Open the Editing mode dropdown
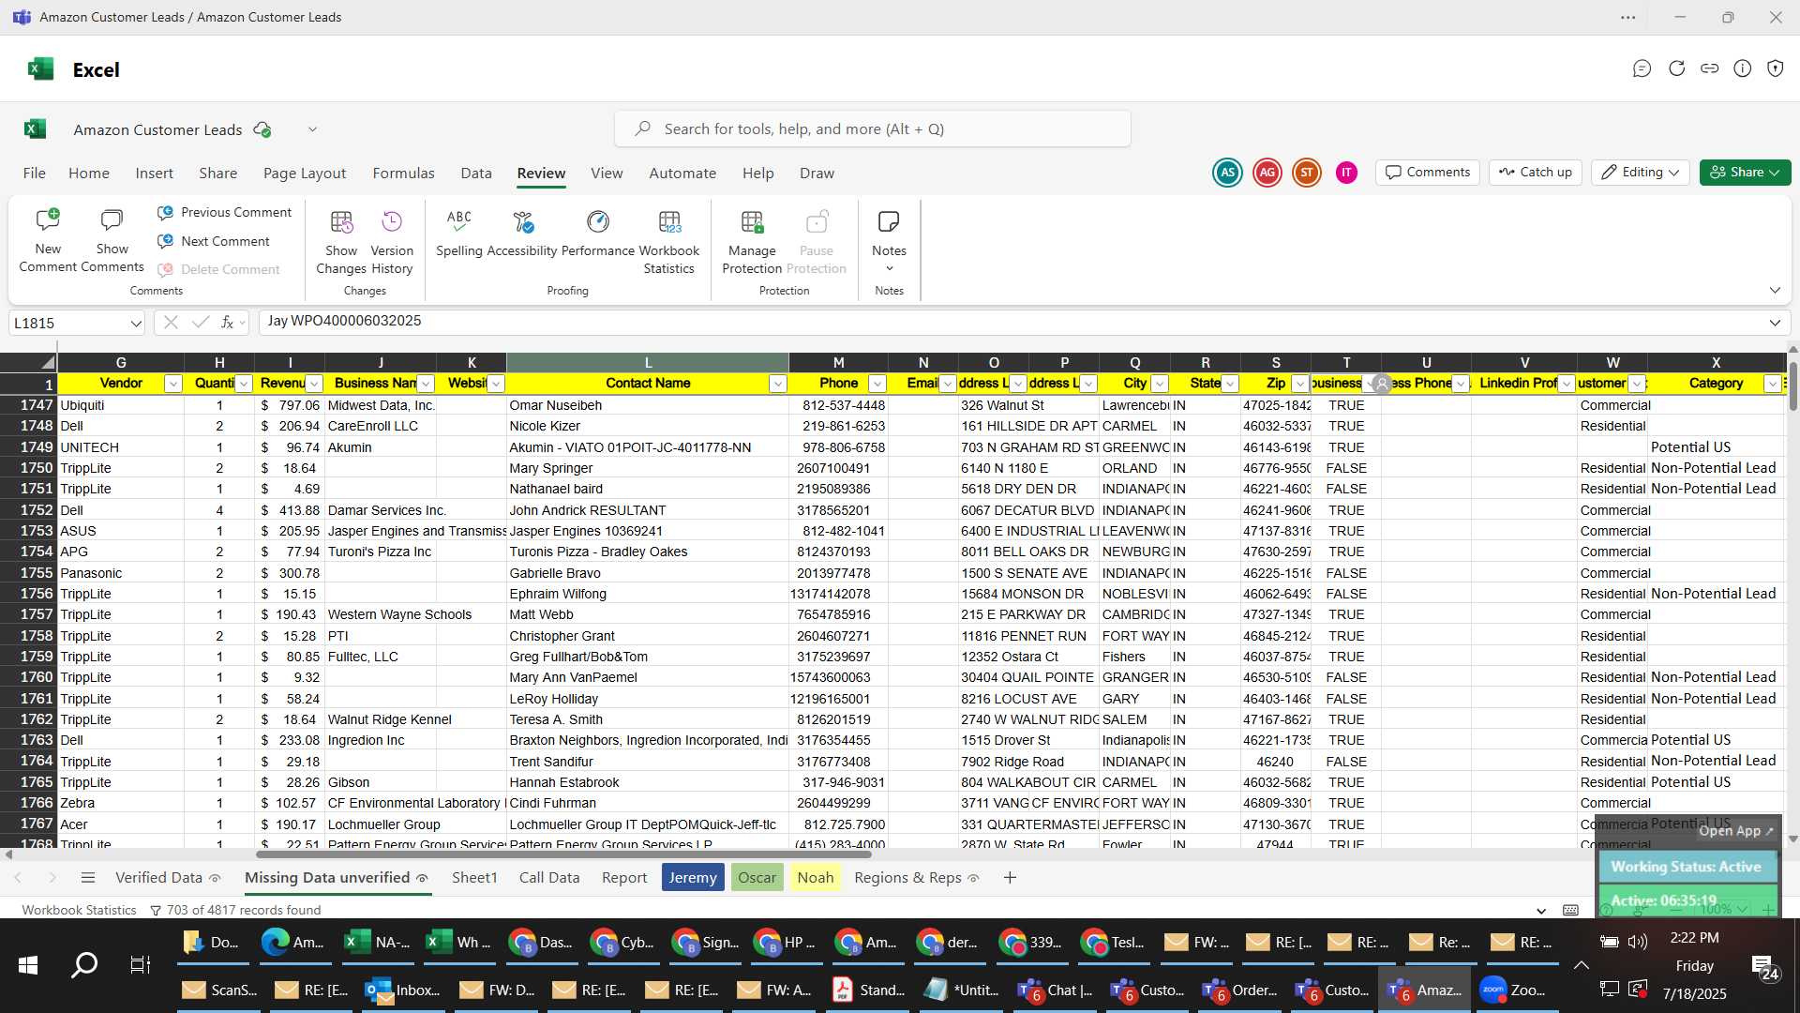 coord(1640,173)
